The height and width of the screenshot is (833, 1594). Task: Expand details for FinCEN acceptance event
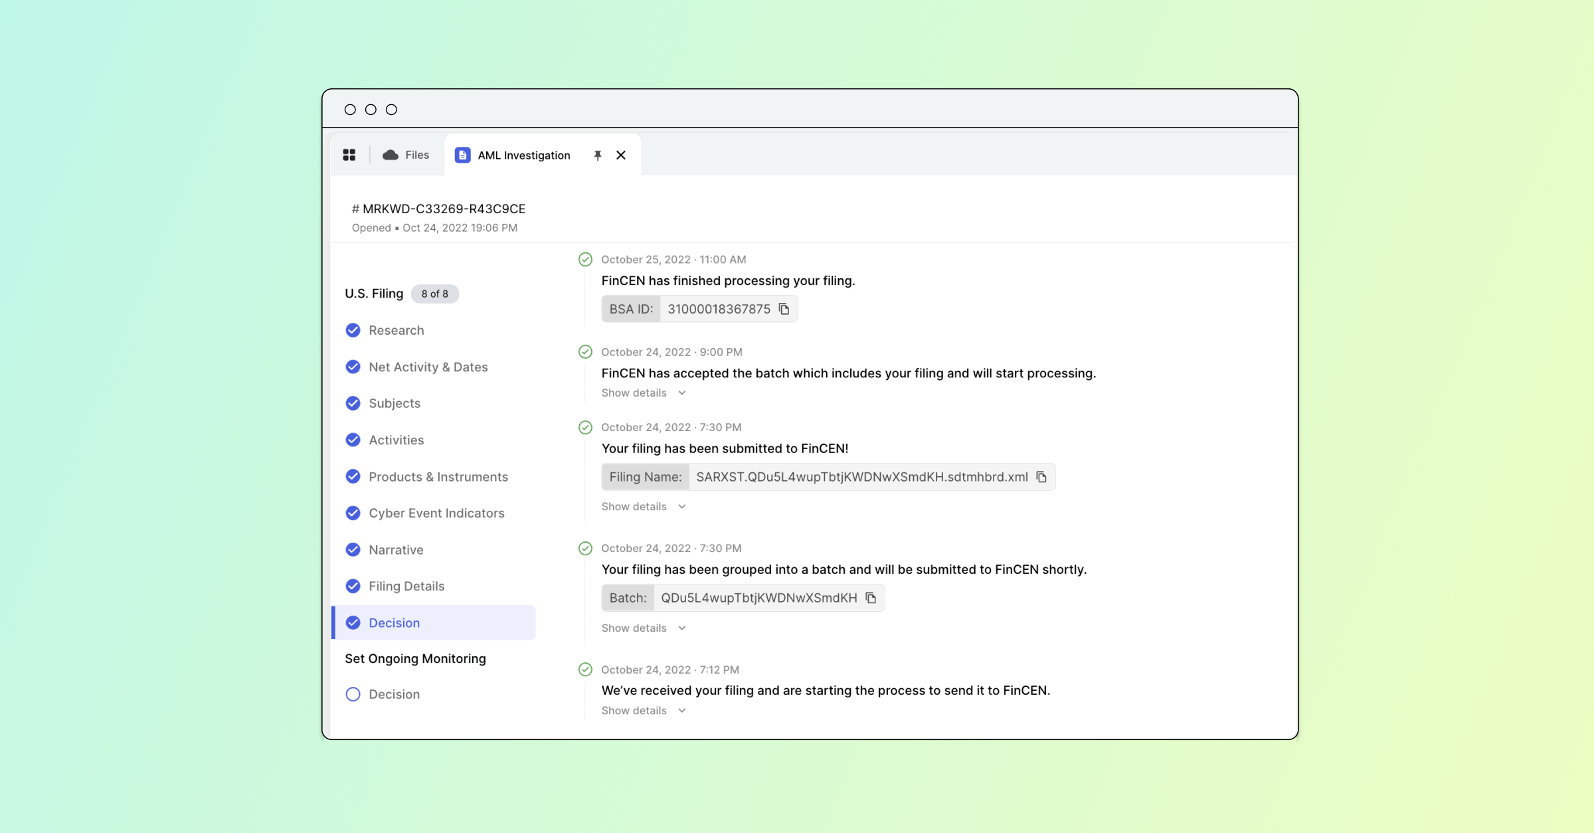[x=634, y=392]
